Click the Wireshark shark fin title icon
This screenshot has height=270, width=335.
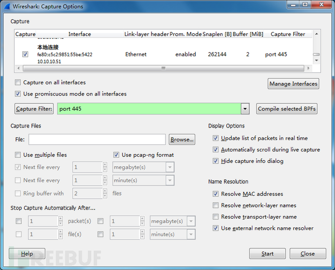coord(7,6)
